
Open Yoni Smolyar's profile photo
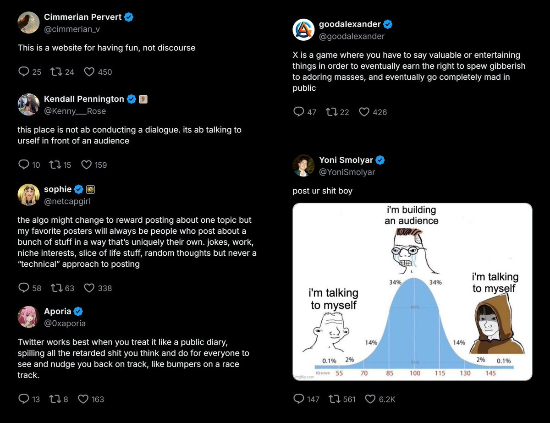303,165
